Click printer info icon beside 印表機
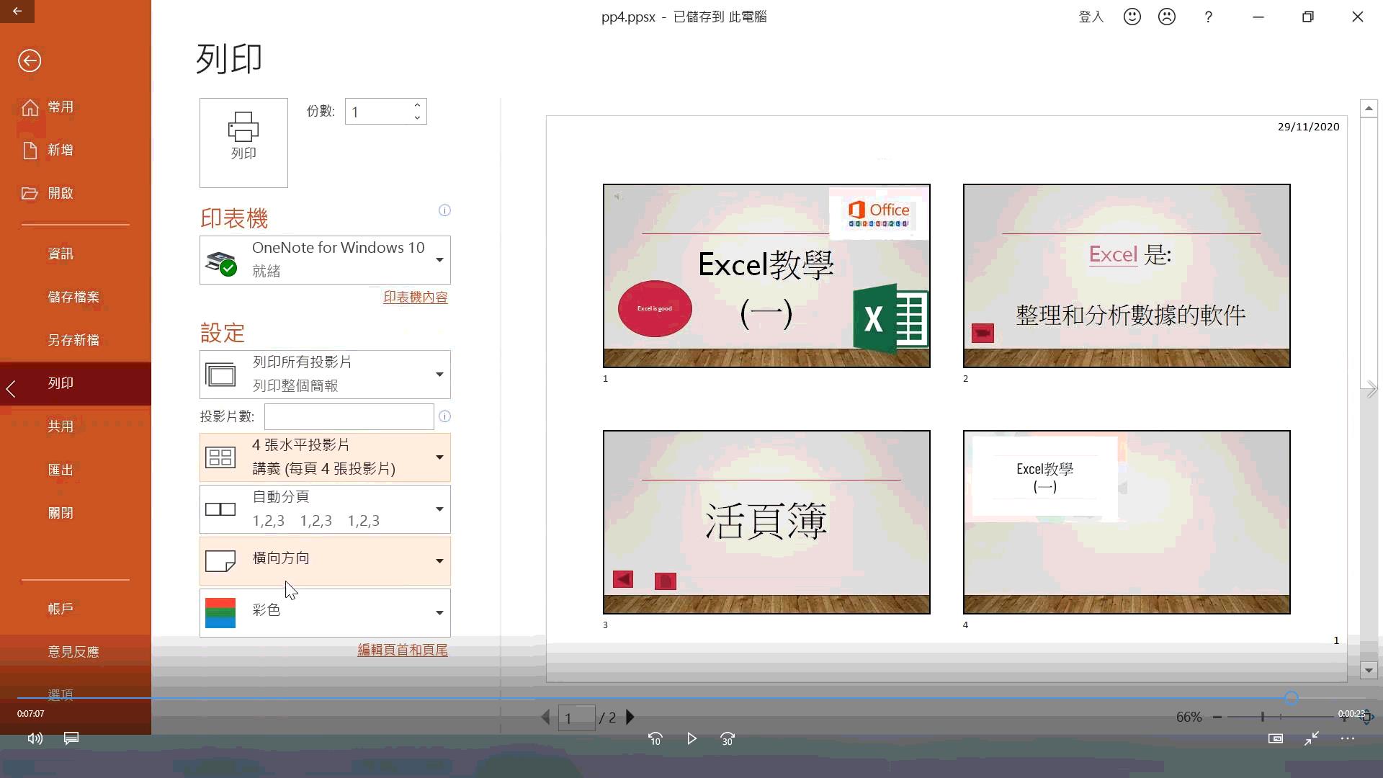 tap(444, 210)
